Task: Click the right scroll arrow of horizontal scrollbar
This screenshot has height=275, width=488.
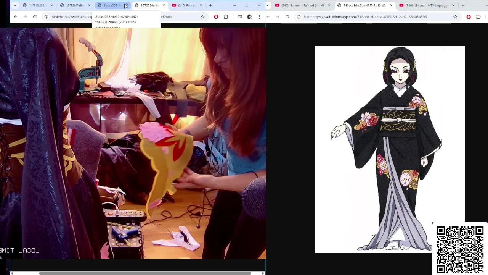Action: (263, 273)
